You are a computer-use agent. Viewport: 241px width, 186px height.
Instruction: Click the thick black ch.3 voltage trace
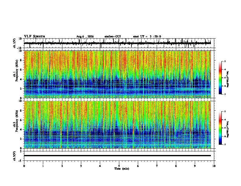(117, 156)
